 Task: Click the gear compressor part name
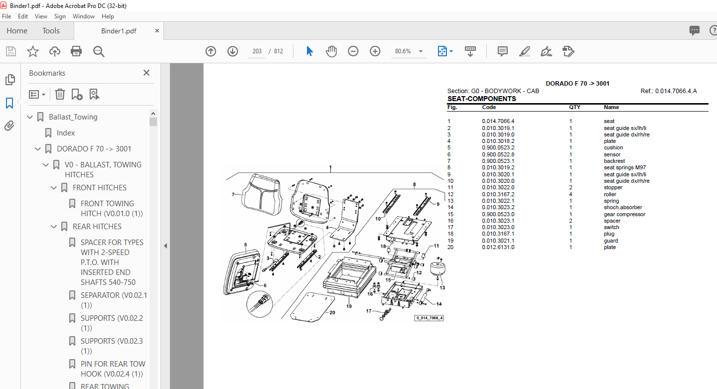tap(624, 214)
